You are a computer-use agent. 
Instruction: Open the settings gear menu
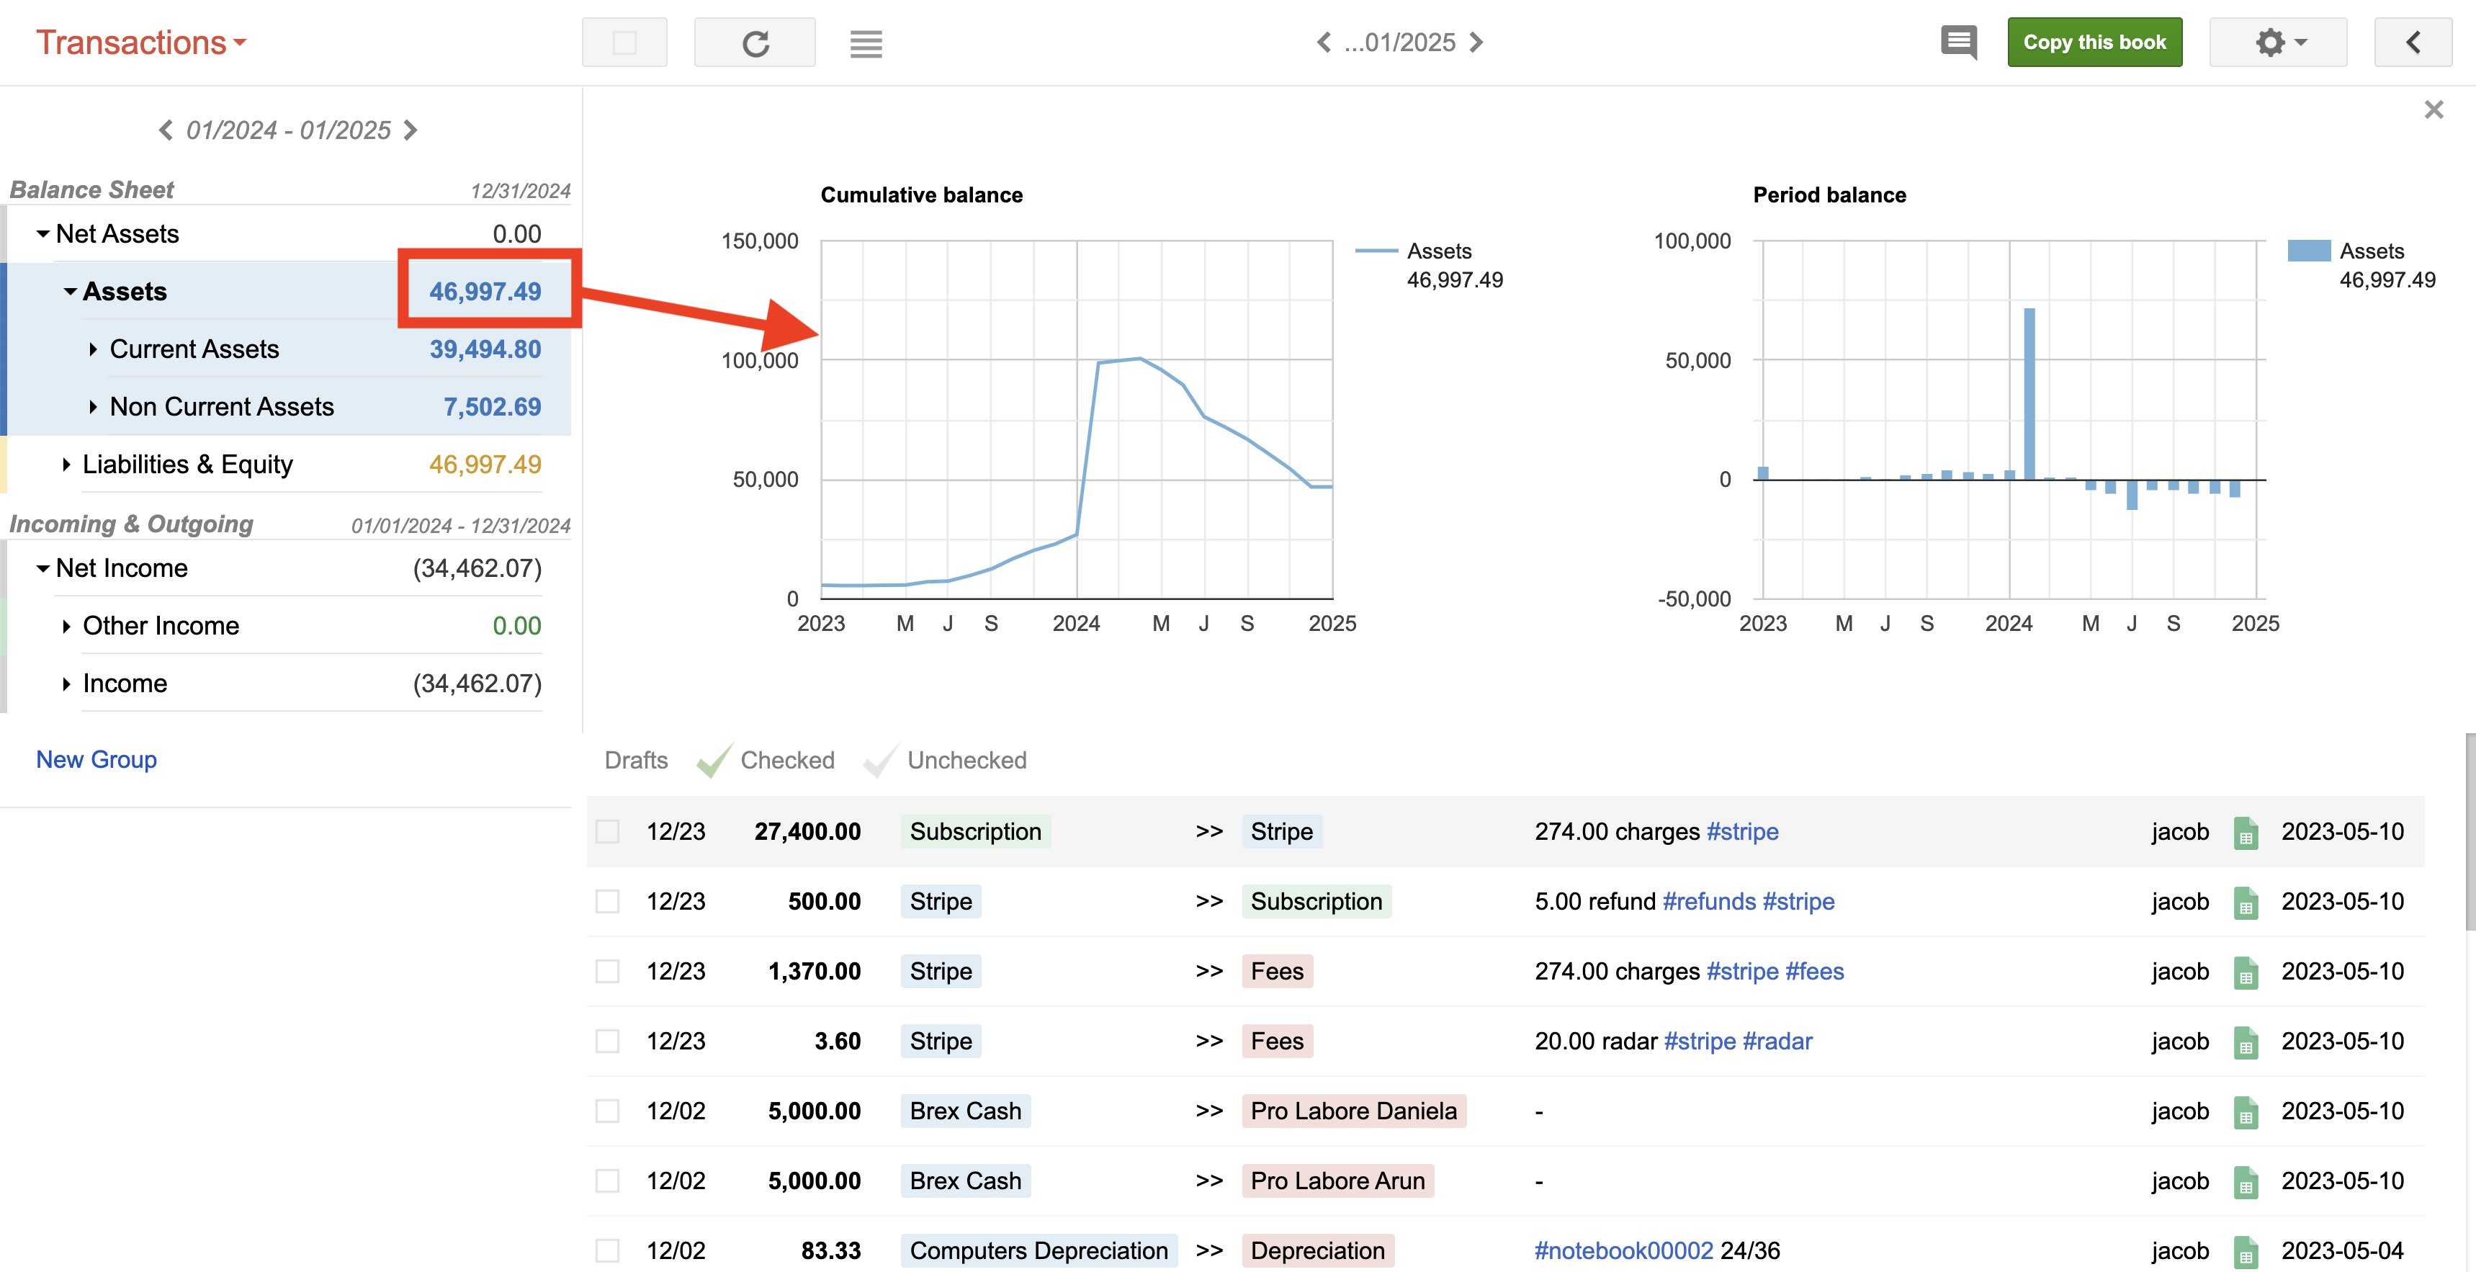[2277, 42]
